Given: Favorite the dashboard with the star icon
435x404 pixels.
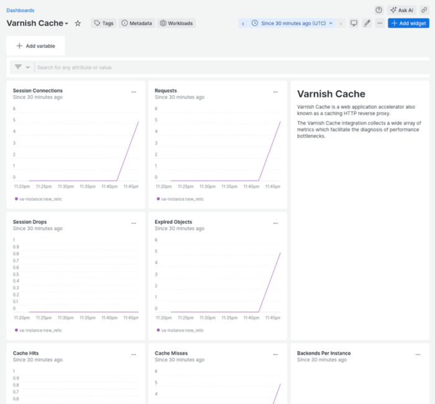Looking at the screenshot, I should coord(78,24).
